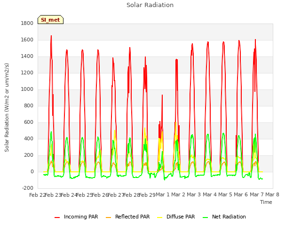Click the Mar 6 x-axis date label
The width and height of the screenshot is (301, 226).
pos(241,195)
